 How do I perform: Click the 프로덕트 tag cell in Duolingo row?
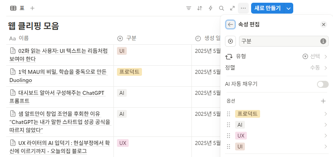(129, 72)
